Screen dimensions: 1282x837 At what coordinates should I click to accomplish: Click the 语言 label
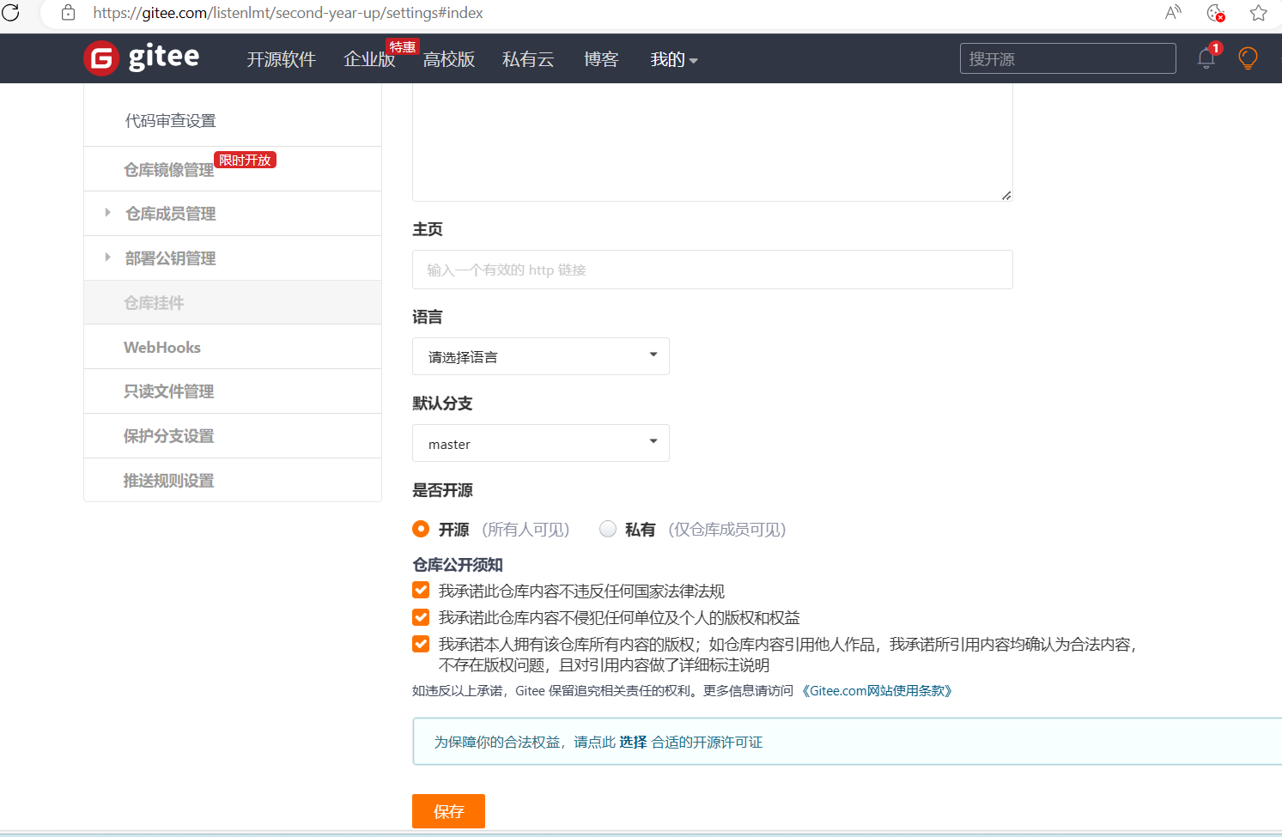(428, 317)
